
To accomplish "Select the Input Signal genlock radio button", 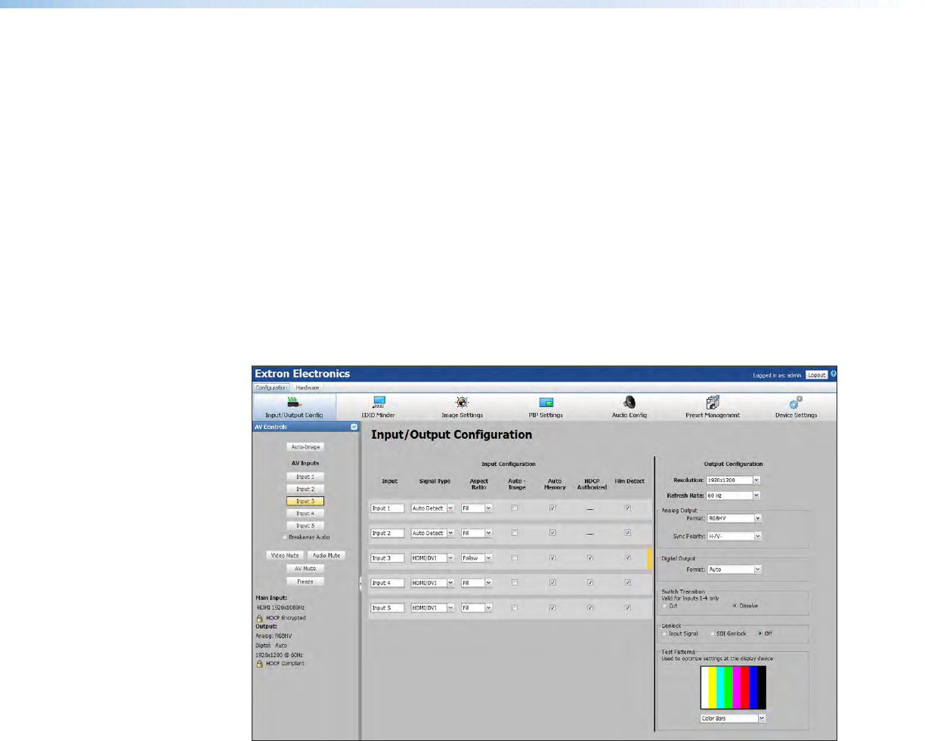I will (664, 634).
